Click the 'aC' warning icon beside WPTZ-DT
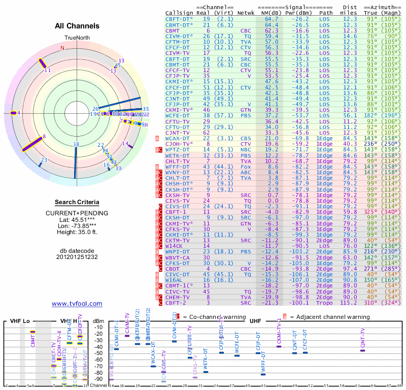 pyautogui.click(x=159, y=149)
